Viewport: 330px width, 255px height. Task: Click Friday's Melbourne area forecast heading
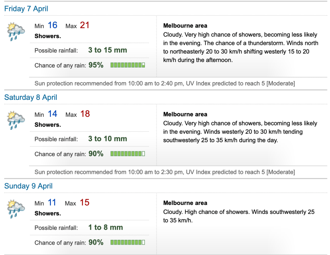pos(185,26)
